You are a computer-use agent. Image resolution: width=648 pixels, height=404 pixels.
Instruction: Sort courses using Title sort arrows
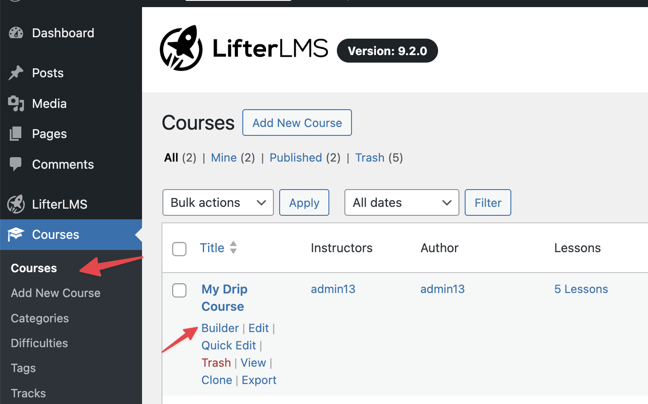click(x=233, y=247)
